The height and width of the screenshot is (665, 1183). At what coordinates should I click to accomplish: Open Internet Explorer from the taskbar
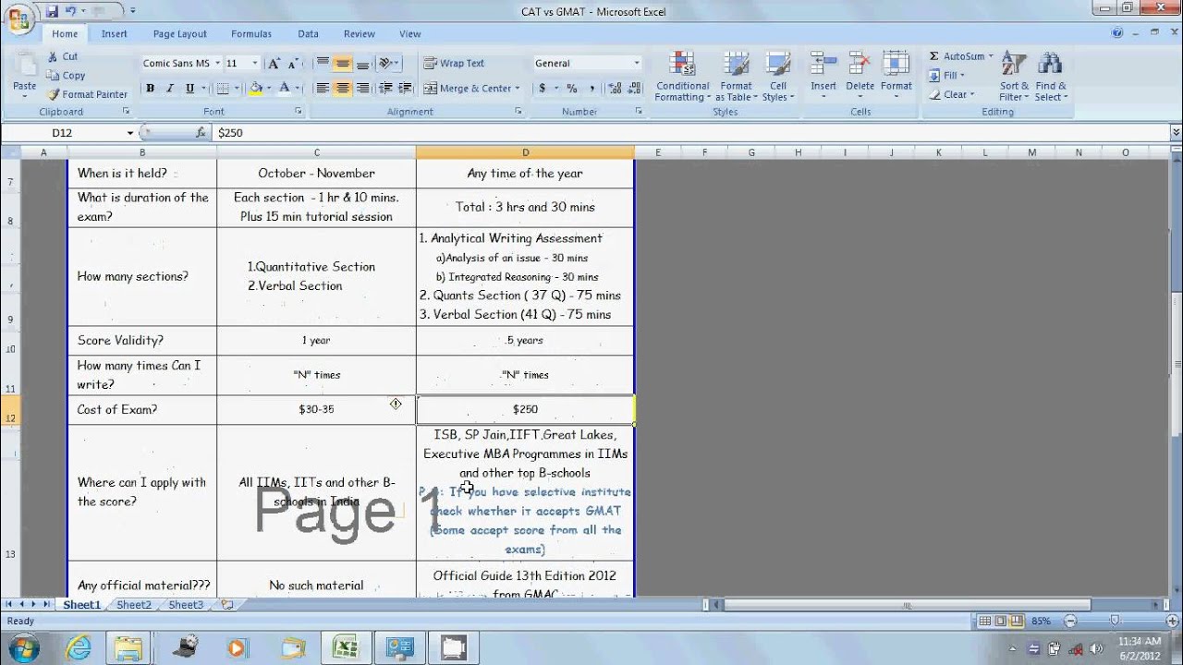(x=79, y=647)
